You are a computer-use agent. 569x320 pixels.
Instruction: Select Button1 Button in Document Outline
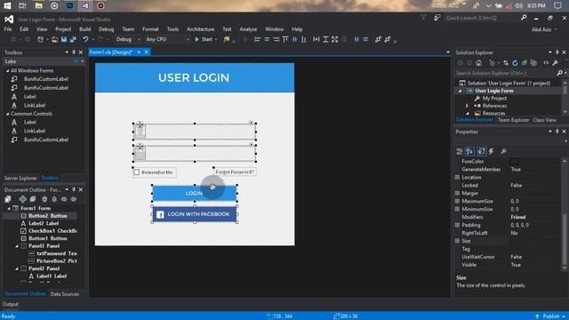pos(48,238)
